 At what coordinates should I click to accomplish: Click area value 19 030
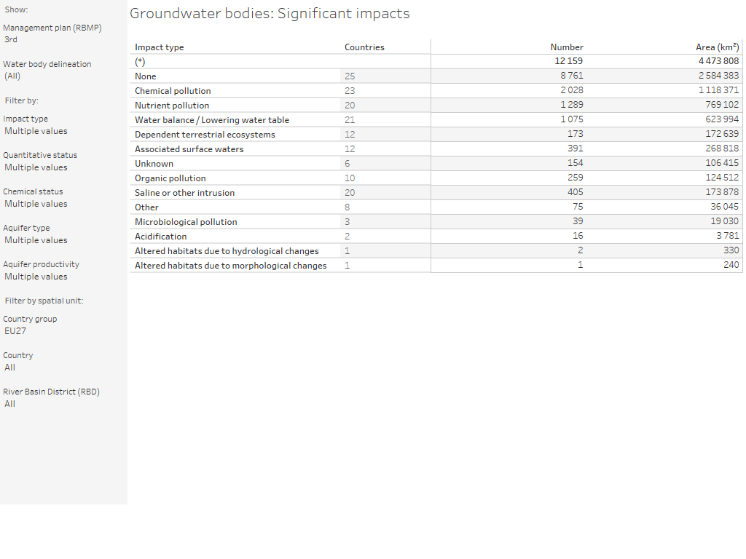tap(725, 221)
